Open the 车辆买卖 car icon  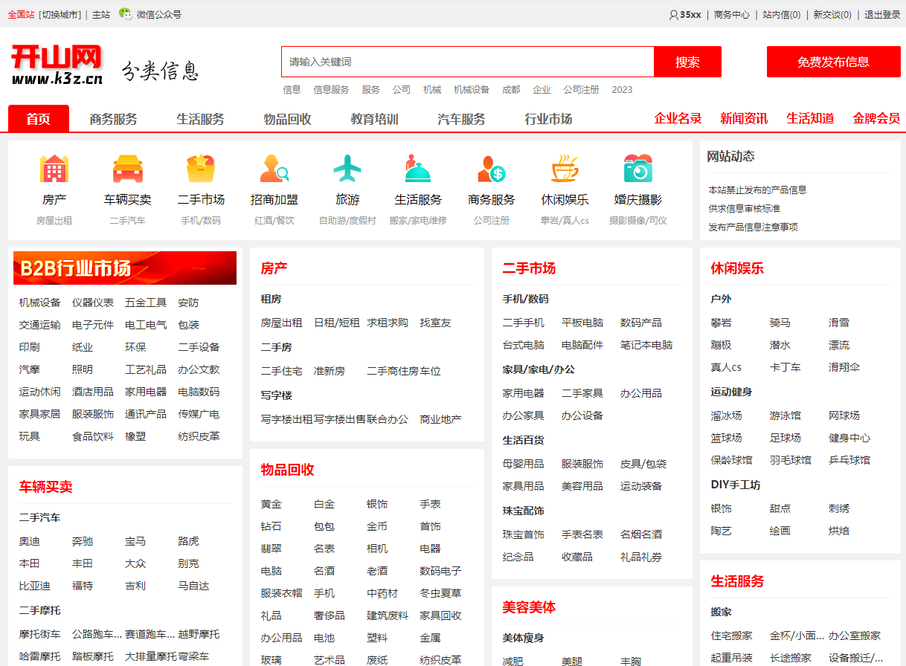127,169
